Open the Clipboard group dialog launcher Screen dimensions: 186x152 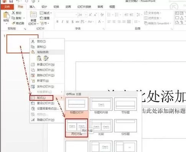25,29
